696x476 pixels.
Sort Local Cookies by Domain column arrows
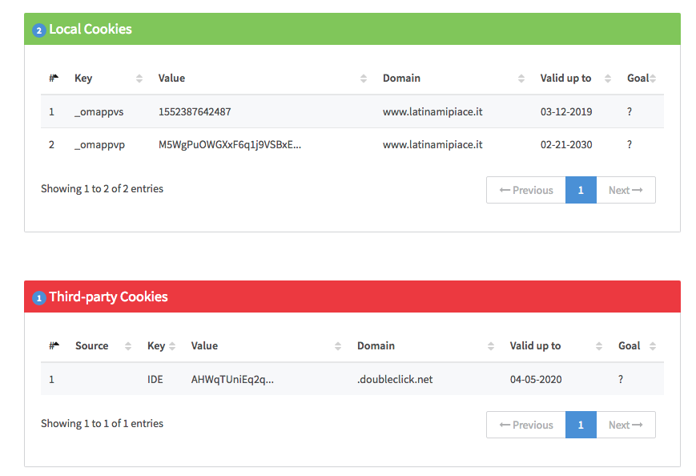point(521,79)
